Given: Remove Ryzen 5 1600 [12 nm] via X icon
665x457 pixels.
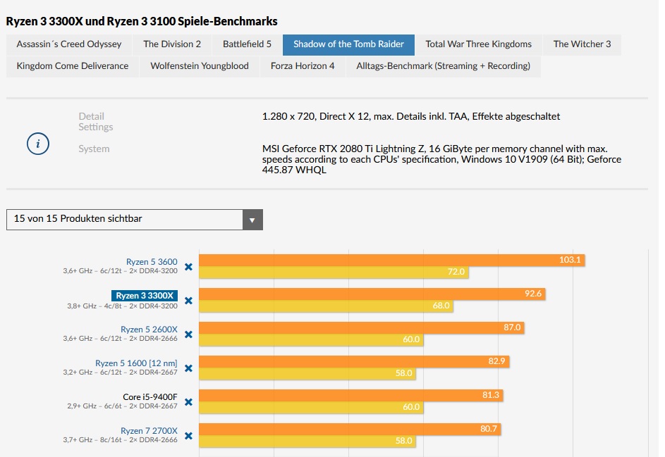Looking at the screenshot, I should pyautogui.click(x=189, y=368).
